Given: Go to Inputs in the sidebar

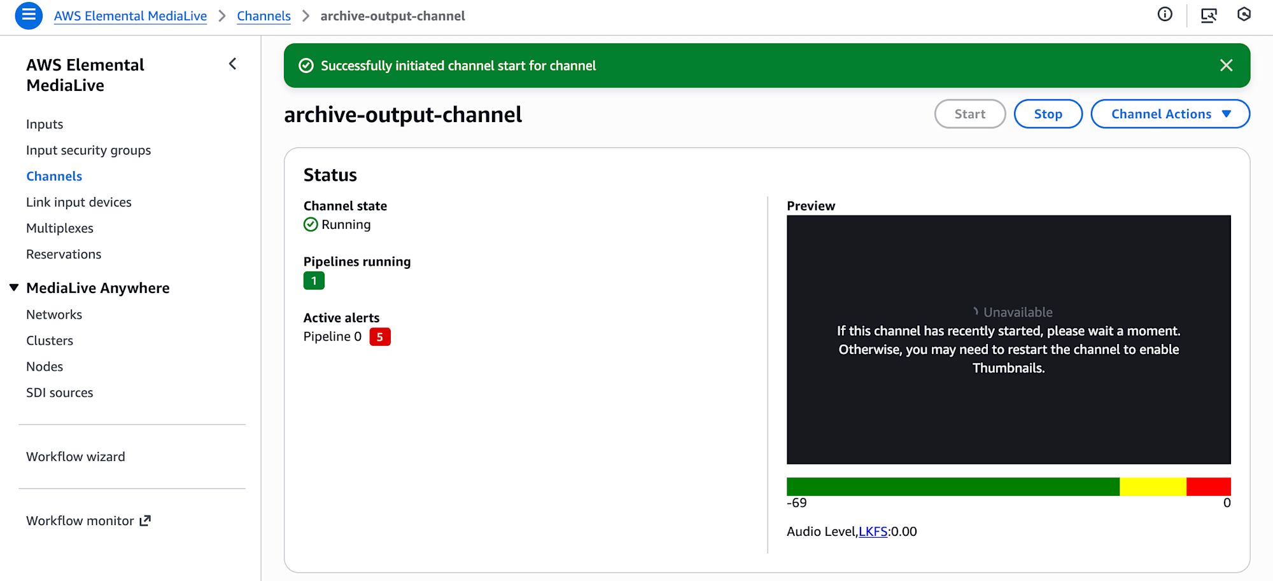Looking at the screenshot, I should (x=45, y=124).
